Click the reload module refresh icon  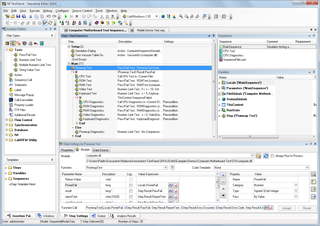click(266, 156)
